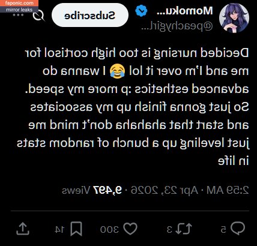This screenshot has height=246, width=257.
Task: View the 9,497 Views analytics
Action: point(92,190)
